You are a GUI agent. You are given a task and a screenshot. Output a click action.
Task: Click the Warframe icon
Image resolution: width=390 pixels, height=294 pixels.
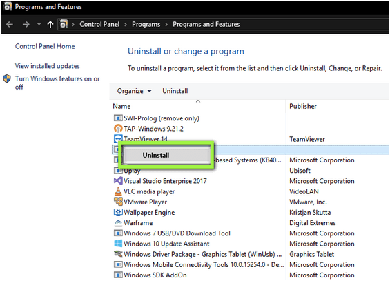pos(118,223)
